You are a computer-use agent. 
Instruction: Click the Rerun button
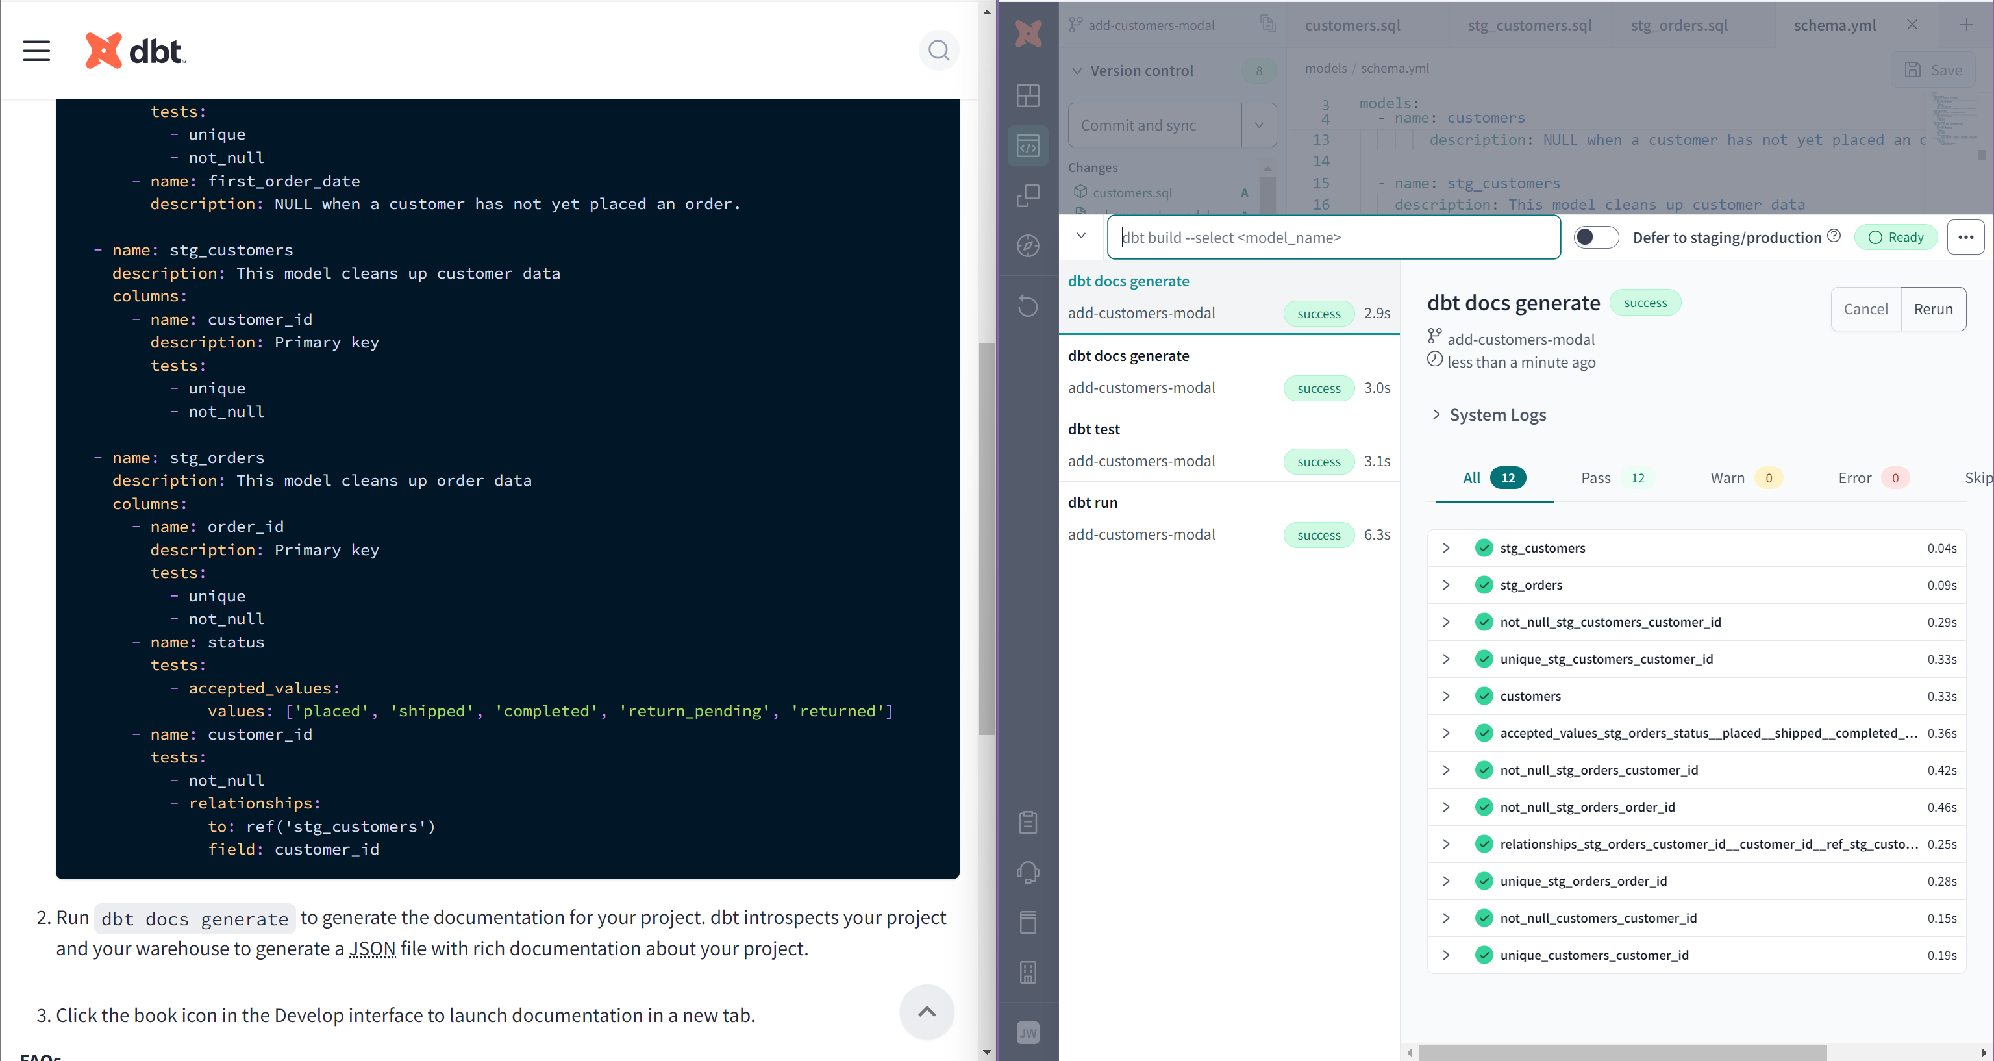click(x=1933, y=309)
